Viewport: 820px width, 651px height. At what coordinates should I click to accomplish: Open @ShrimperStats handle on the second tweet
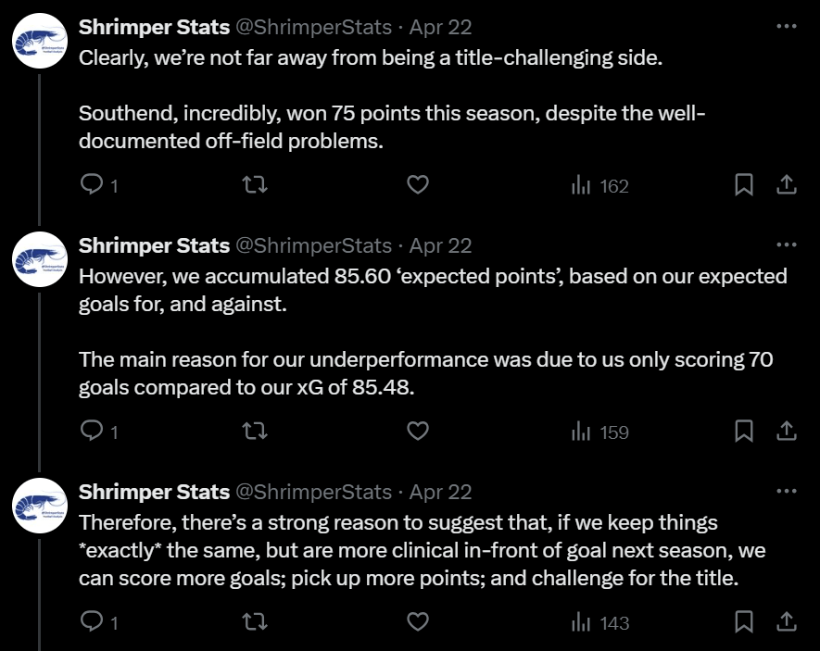click(x=314, y=245)
